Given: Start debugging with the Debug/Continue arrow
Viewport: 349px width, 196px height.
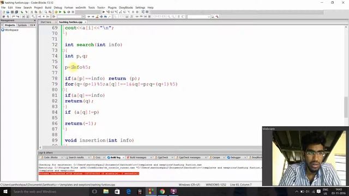Looking at the screenshot, I should [104, 12].
